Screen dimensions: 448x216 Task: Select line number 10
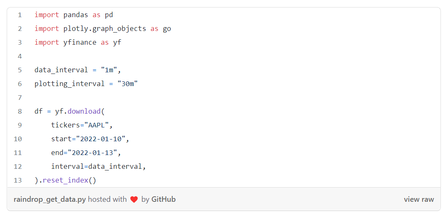point(18,139)
